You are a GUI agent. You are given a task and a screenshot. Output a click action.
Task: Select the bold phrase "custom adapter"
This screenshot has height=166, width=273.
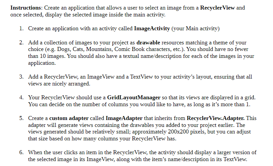tap(69, 118)
